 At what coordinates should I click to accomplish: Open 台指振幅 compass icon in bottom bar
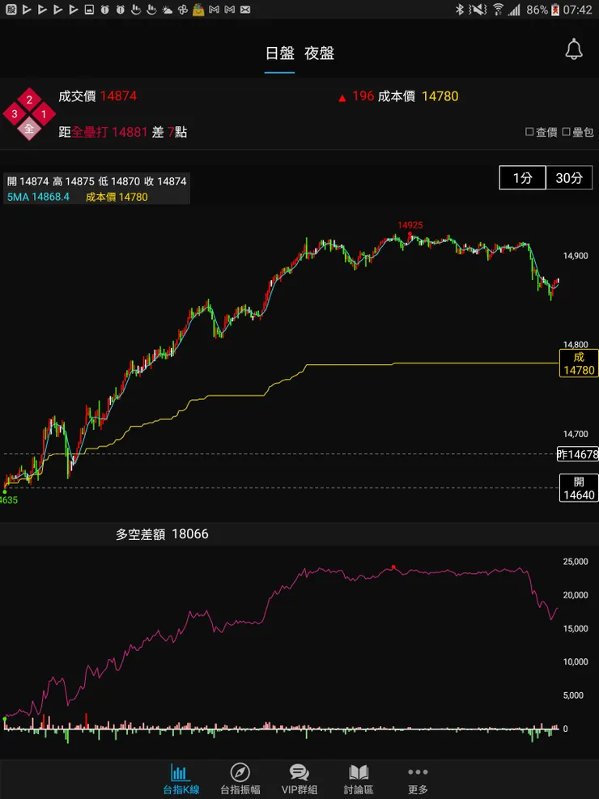[240, 780]
